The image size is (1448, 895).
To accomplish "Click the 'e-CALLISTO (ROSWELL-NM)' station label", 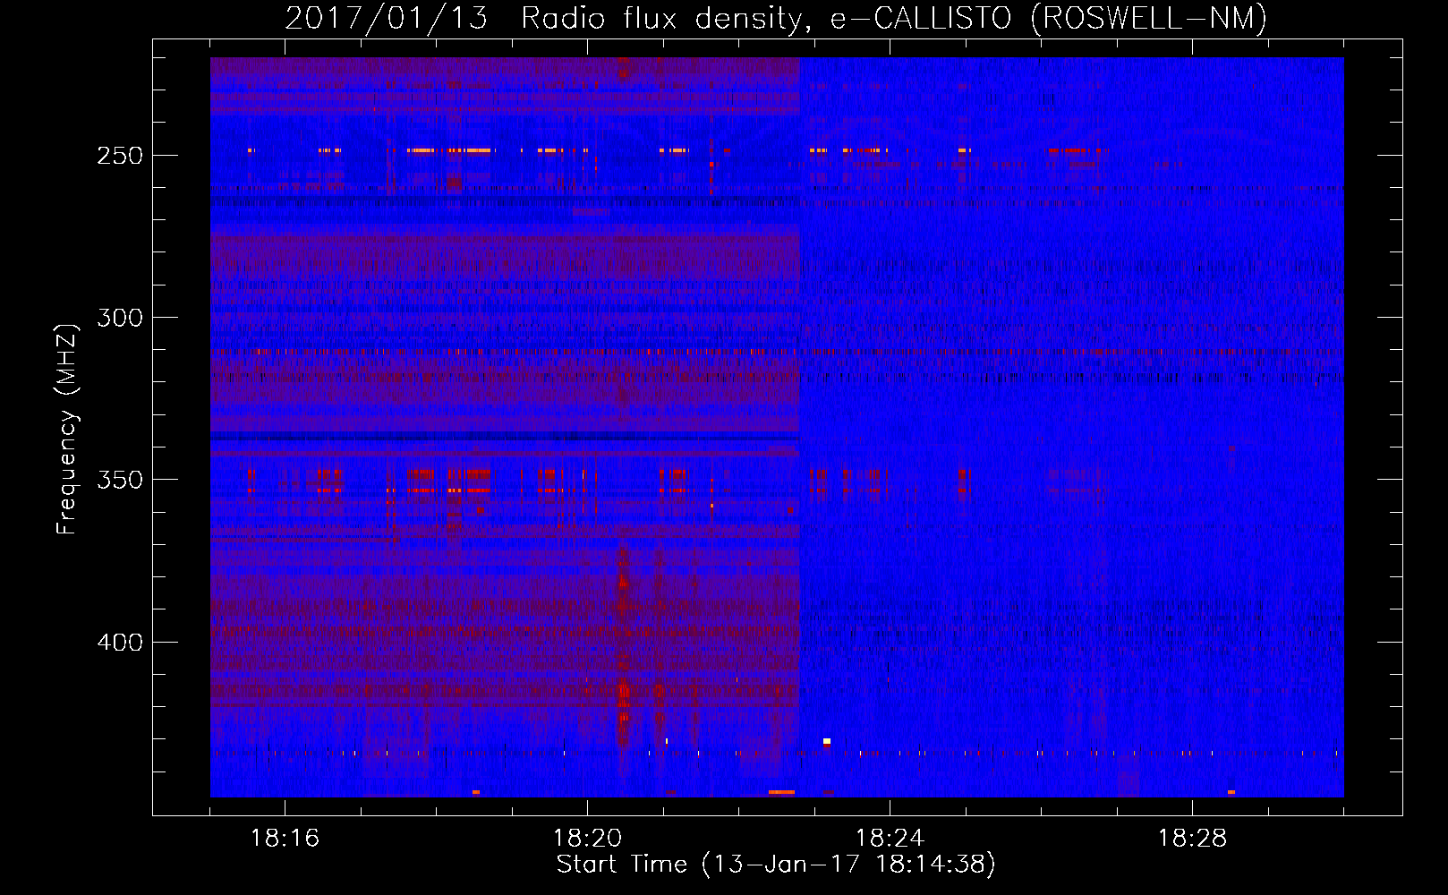I will click(x=1049, y=18).
